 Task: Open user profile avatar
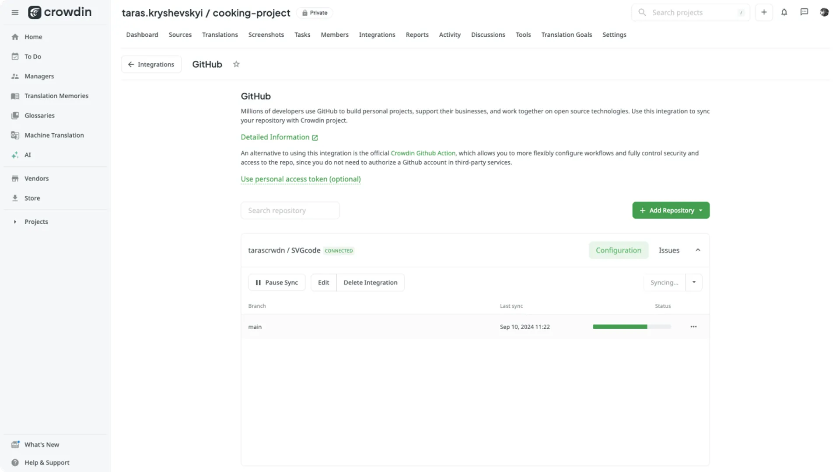(x=824, y=12)
